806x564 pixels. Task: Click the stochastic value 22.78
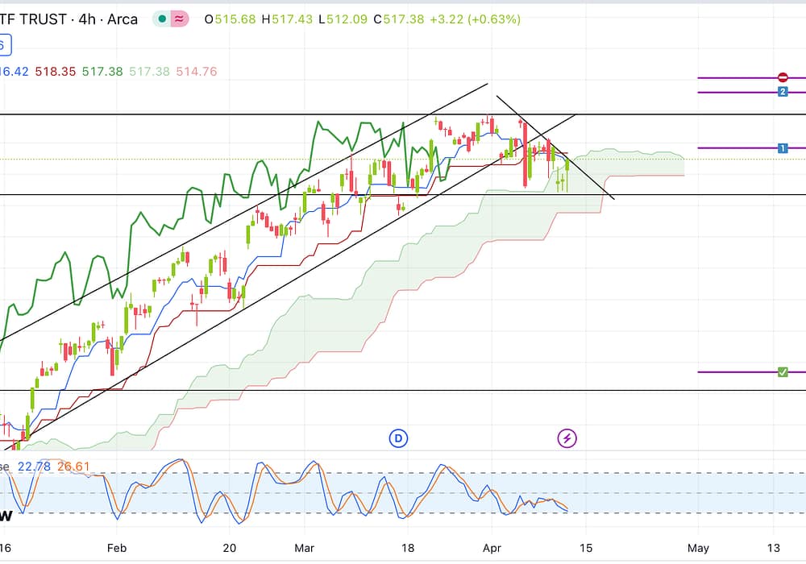(x=34, y=467)
